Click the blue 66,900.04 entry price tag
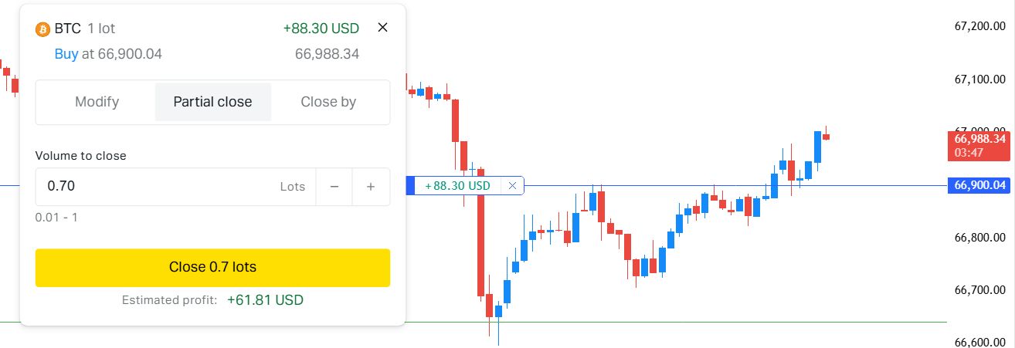1015x348 pixels. (979, 185)
